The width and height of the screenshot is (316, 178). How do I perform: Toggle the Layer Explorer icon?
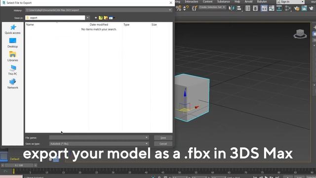pyautogui.click(x=255, y=8)
